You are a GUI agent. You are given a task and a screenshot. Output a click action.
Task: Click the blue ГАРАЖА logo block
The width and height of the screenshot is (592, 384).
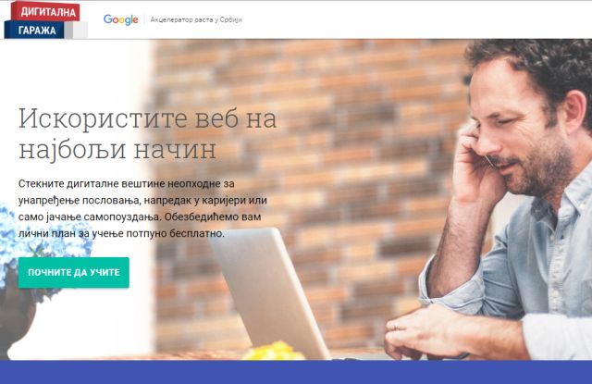[34, 31]
